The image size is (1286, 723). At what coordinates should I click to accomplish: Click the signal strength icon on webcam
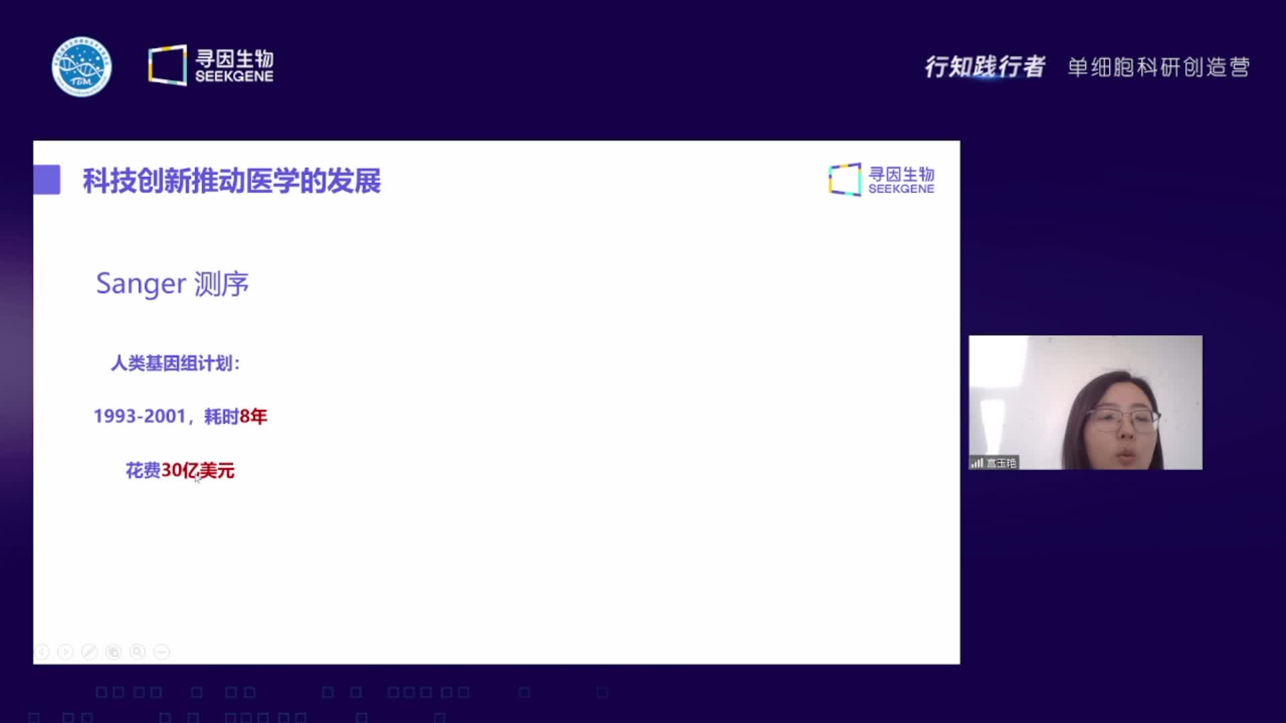click(x=977, y=463)
